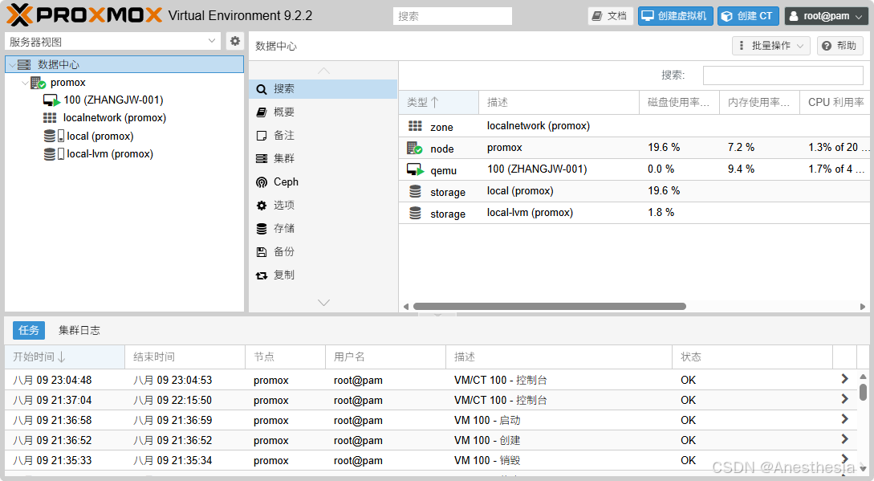Select 100 (ZHANGJW-001) in tree
The width and height of the screenshot is (874, 481).
pyautogui.click(x=113, y=100)
